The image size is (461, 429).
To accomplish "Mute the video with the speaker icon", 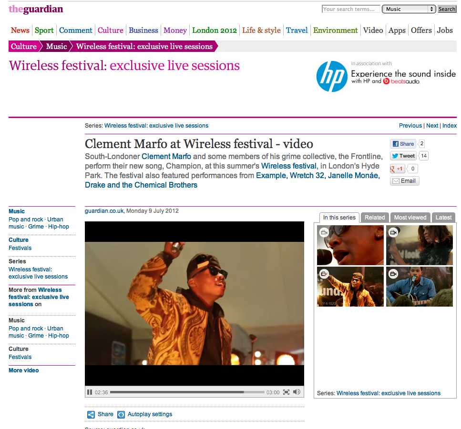I will coord(297,392).
